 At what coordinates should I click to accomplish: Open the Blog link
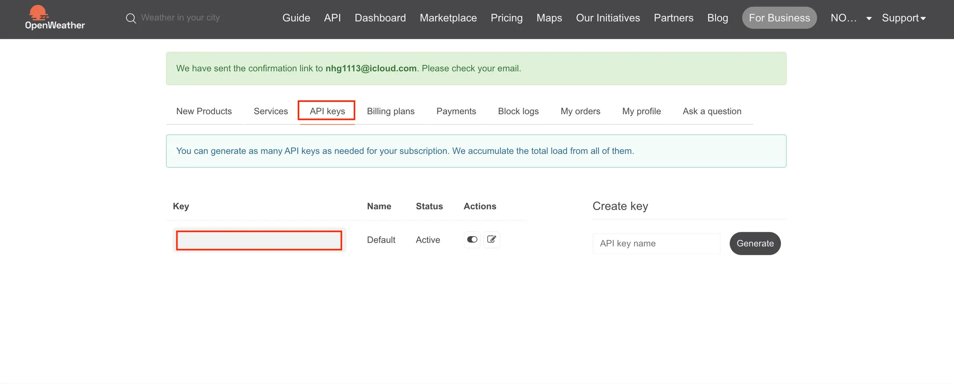[x=717, y=18]
